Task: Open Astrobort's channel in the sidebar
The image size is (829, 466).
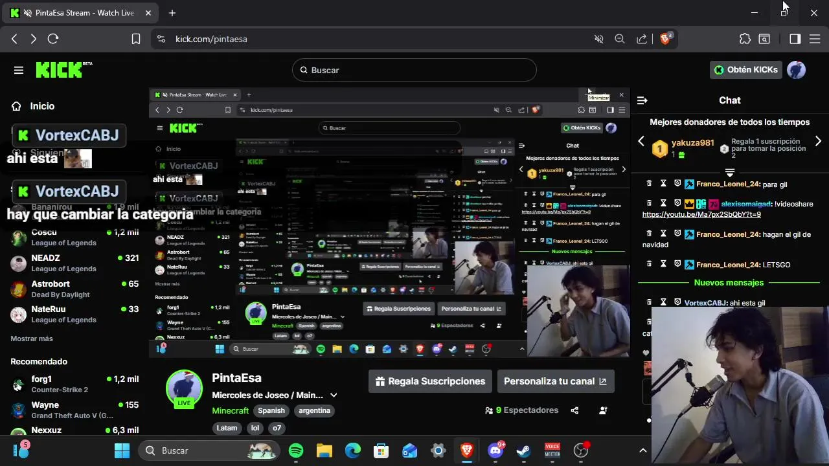Action: click(x=74, y=289)
